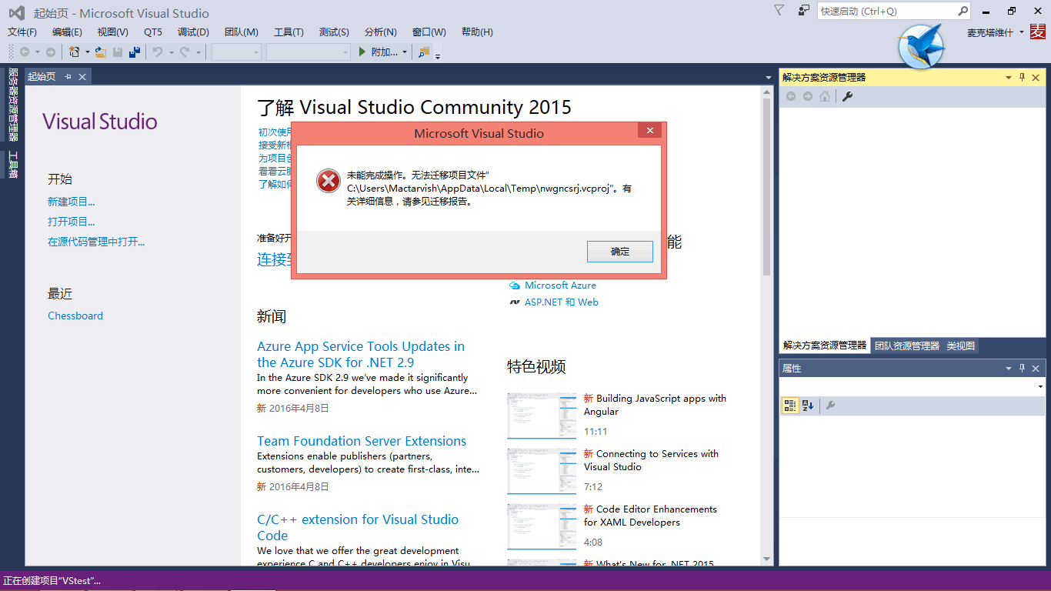1051x591 pixels.
Task: Click the Navigate Forward toolbar icon
Action: coord(50,52)
